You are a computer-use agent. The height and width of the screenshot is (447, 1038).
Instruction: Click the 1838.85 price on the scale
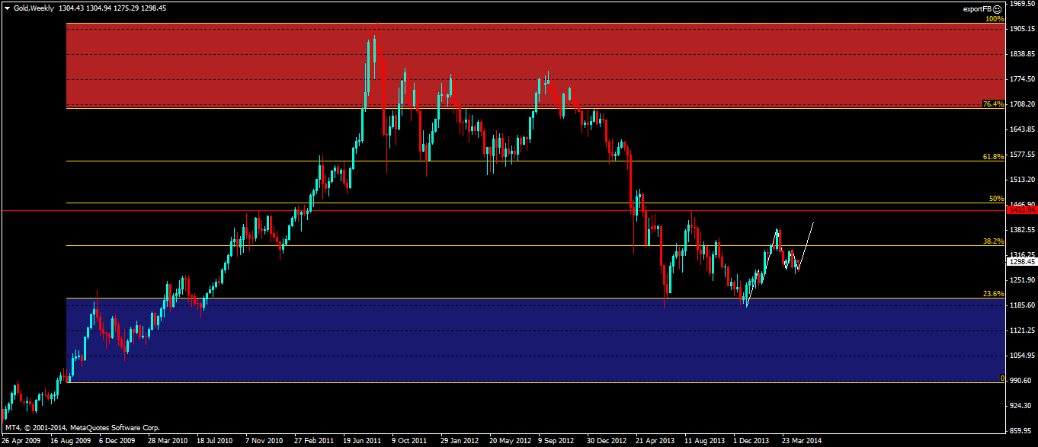(x=1021, y=54)
